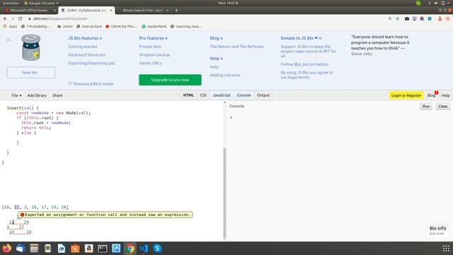Viewport: 453px width, 255px height.
Task: Bookmark this page with the star icon
Action: [398, 18]
